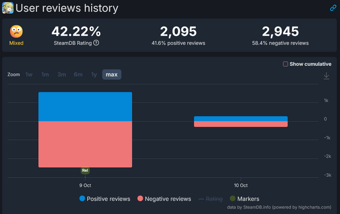Toggle the Rating series in legend

[x=210, y=199]
